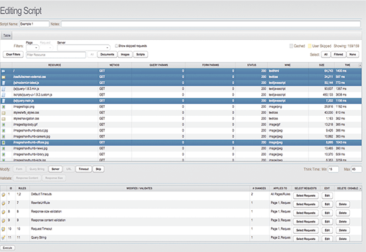Sort by the METHOD column header
Image resolution: width=366 pixels, height=252 pixels.
click(114, 65)
